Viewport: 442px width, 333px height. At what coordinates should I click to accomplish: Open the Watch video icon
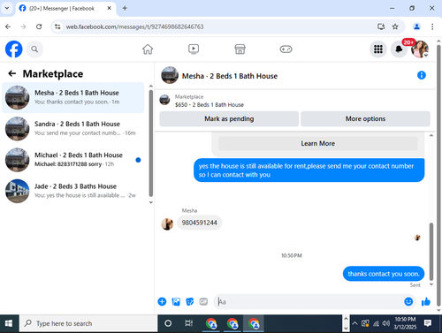pos(194,49)
